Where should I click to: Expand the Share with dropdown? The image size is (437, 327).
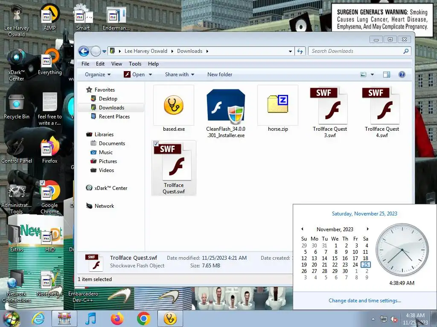[180, 75]
